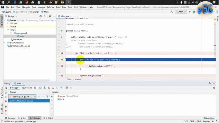Select the Debugger tab
Screen dimensions: 219x123
(x=14, y=88)
